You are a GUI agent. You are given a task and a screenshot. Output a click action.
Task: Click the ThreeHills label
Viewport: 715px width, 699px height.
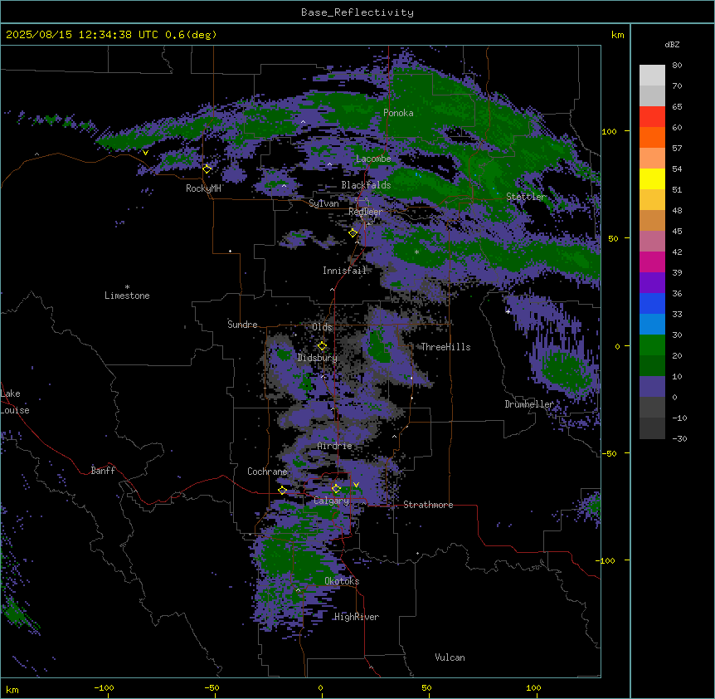(445, 347)
